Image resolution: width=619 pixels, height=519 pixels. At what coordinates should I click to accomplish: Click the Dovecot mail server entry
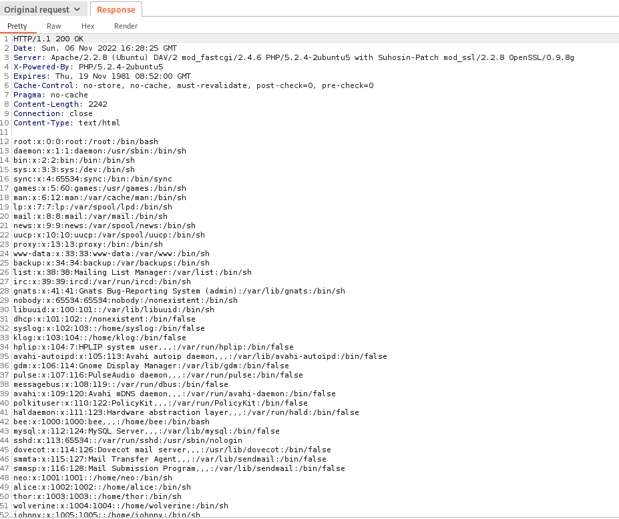point(172,450)
